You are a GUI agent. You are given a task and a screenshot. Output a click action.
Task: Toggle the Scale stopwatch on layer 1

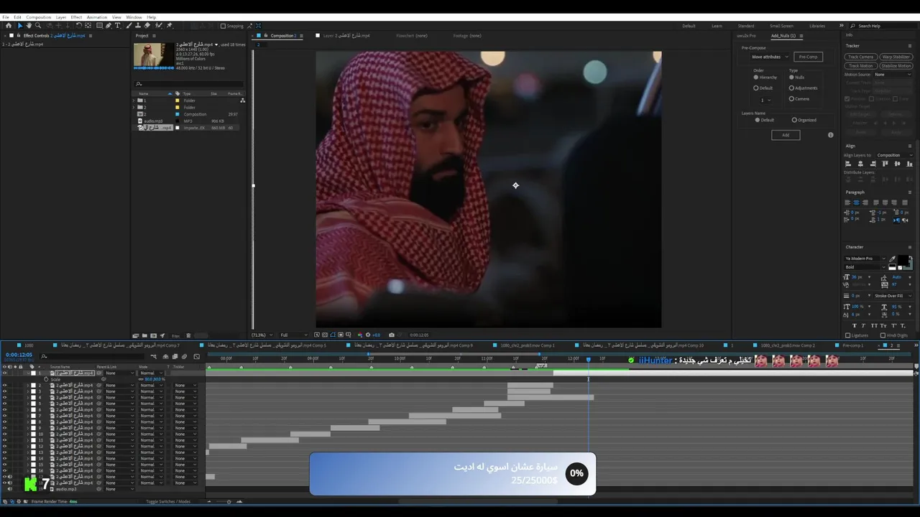click(x=46, y=379)
